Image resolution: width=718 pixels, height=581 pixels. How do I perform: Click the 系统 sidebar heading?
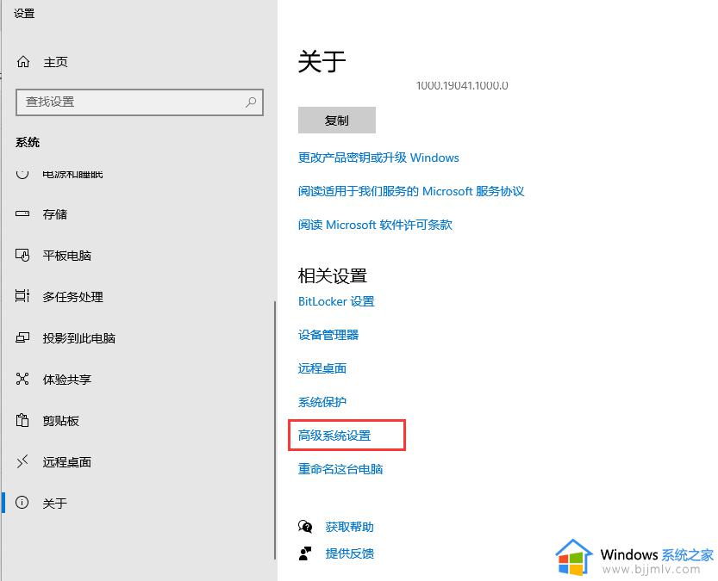(x=28, y=142)
